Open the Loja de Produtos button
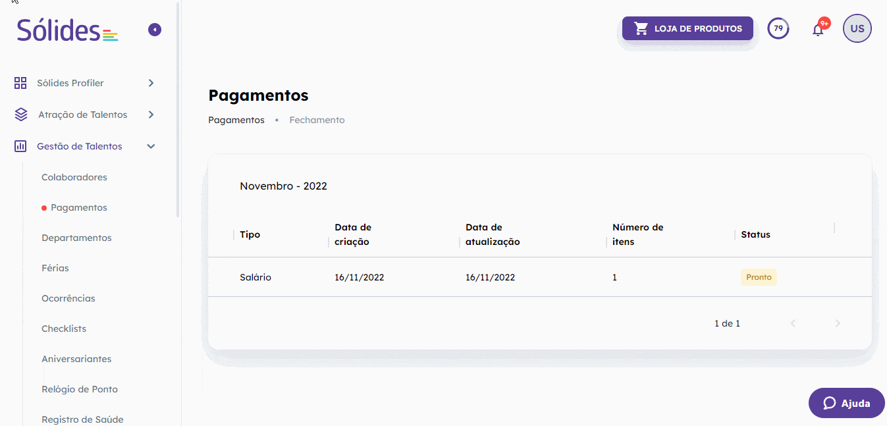887x426 pixels. [x=687, y=28]
